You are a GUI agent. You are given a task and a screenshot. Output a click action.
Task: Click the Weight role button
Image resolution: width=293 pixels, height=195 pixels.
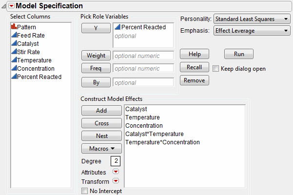pyautogui.click(x=96, y=56)
